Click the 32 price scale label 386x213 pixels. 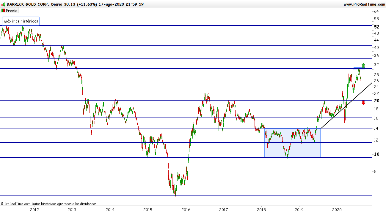(x=376, y=65)
